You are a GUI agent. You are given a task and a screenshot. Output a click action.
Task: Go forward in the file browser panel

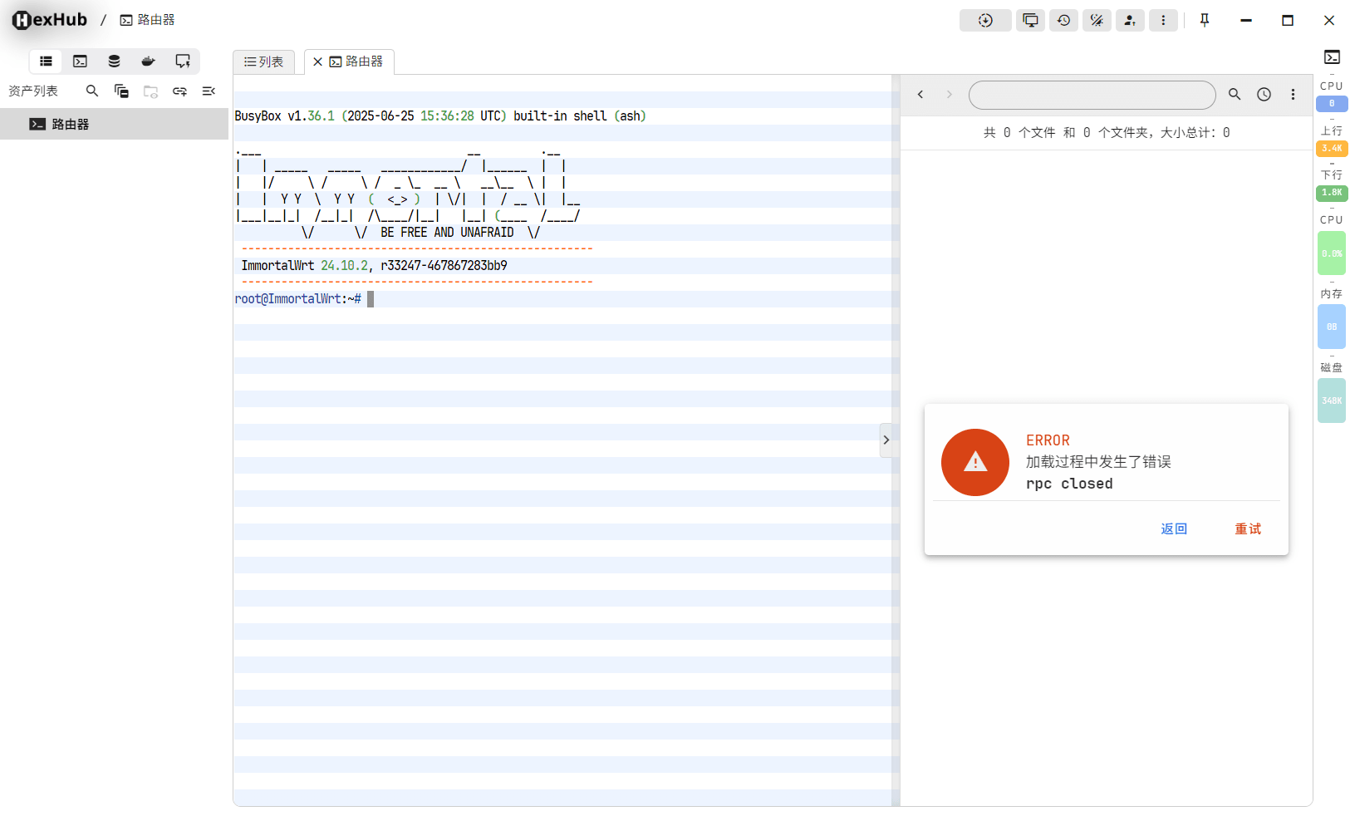point(949,95)
